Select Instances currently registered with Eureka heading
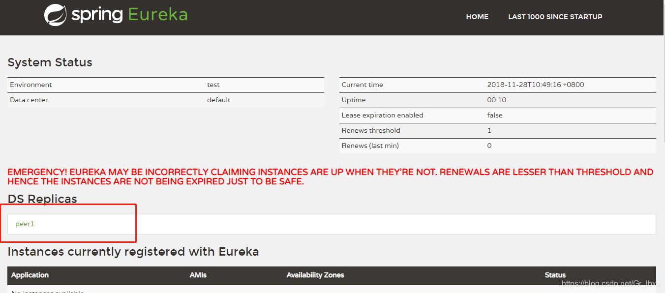 [x=133, y=252]
